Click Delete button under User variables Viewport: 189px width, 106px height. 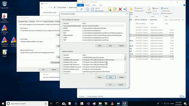click(x=121, y=46)
